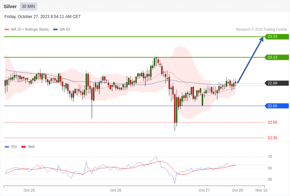Screen dimensions: 290x196
Task: Click the MA 50 legend label
Action: 65,30
